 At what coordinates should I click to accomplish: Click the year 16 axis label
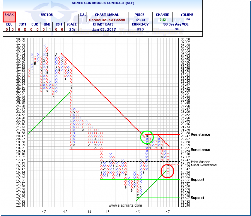(137, 211)
